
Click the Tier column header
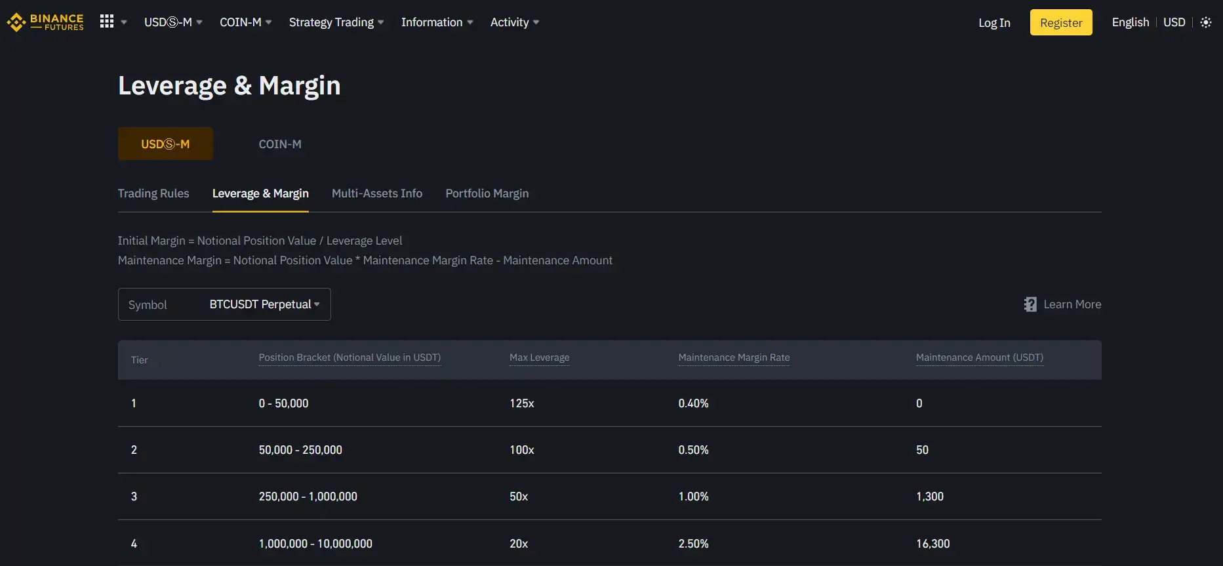[x=139, y=360]
